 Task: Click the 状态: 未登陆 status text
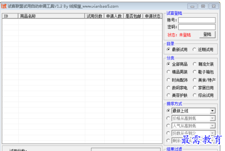(x=179, y=35)
